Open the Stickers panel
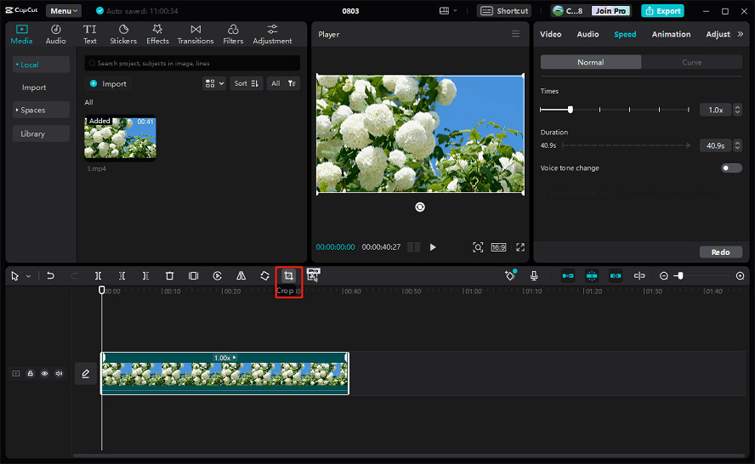This screenshot has height=464, width=755. (x=123, y=34)
